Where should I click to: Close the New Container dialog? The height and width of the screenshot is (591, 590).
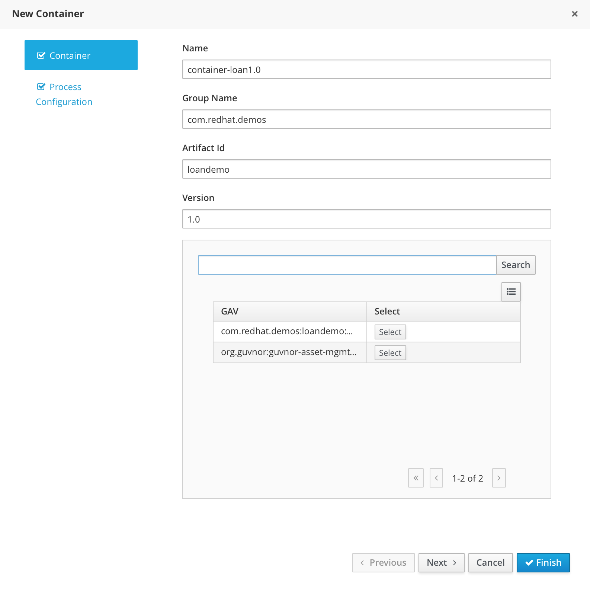click(x=575, y=14)
